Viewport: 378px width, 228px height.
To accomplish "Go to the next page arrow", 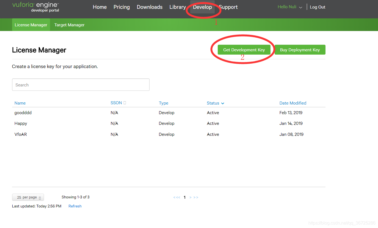I will pyautogui.click(x=191, y=197).
